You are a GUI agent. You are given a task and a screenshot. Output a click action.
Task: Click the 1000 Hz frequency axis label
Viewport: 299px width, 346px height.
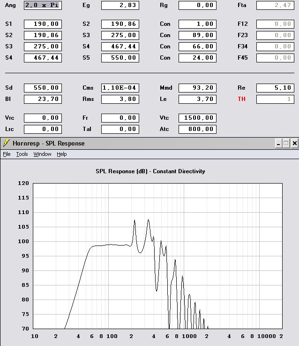(189, 336)
